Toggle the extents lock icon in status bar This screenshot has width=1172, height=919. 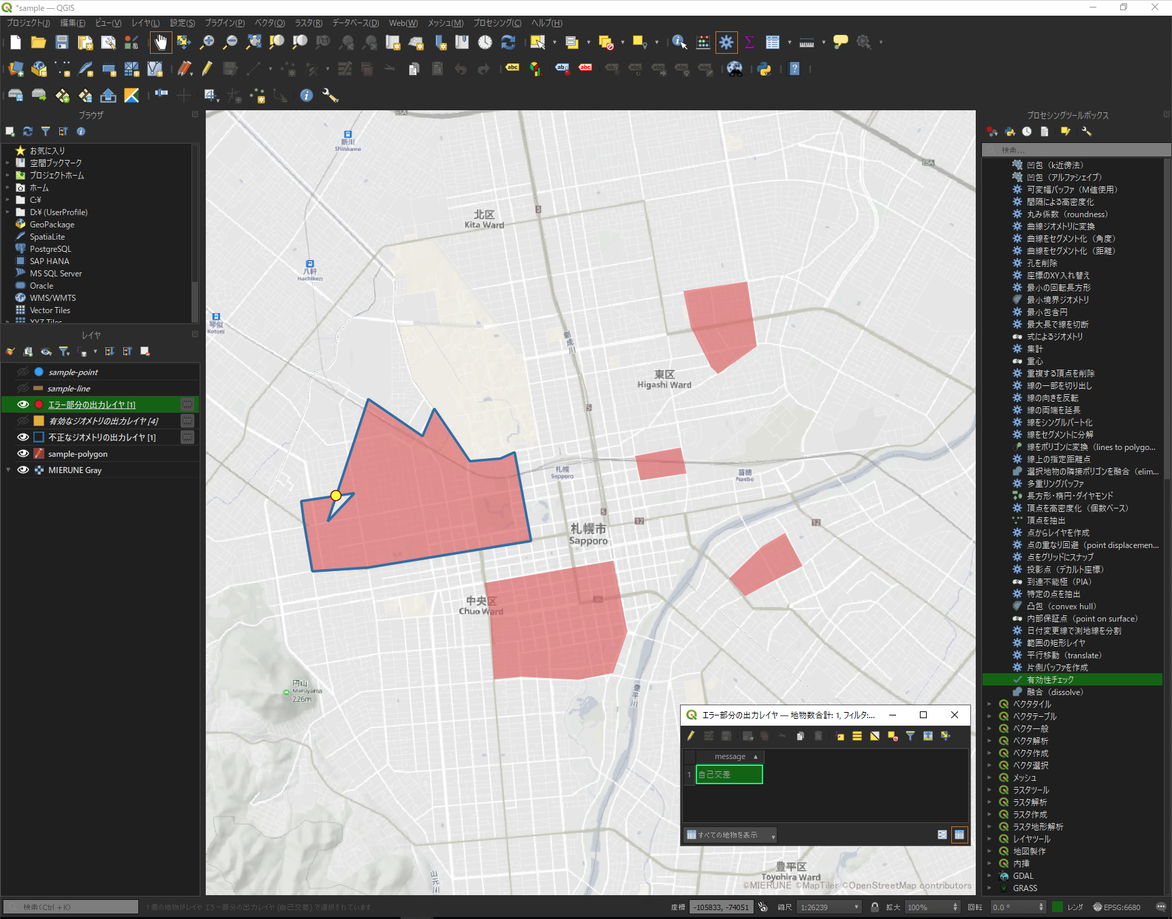[875, 907]
